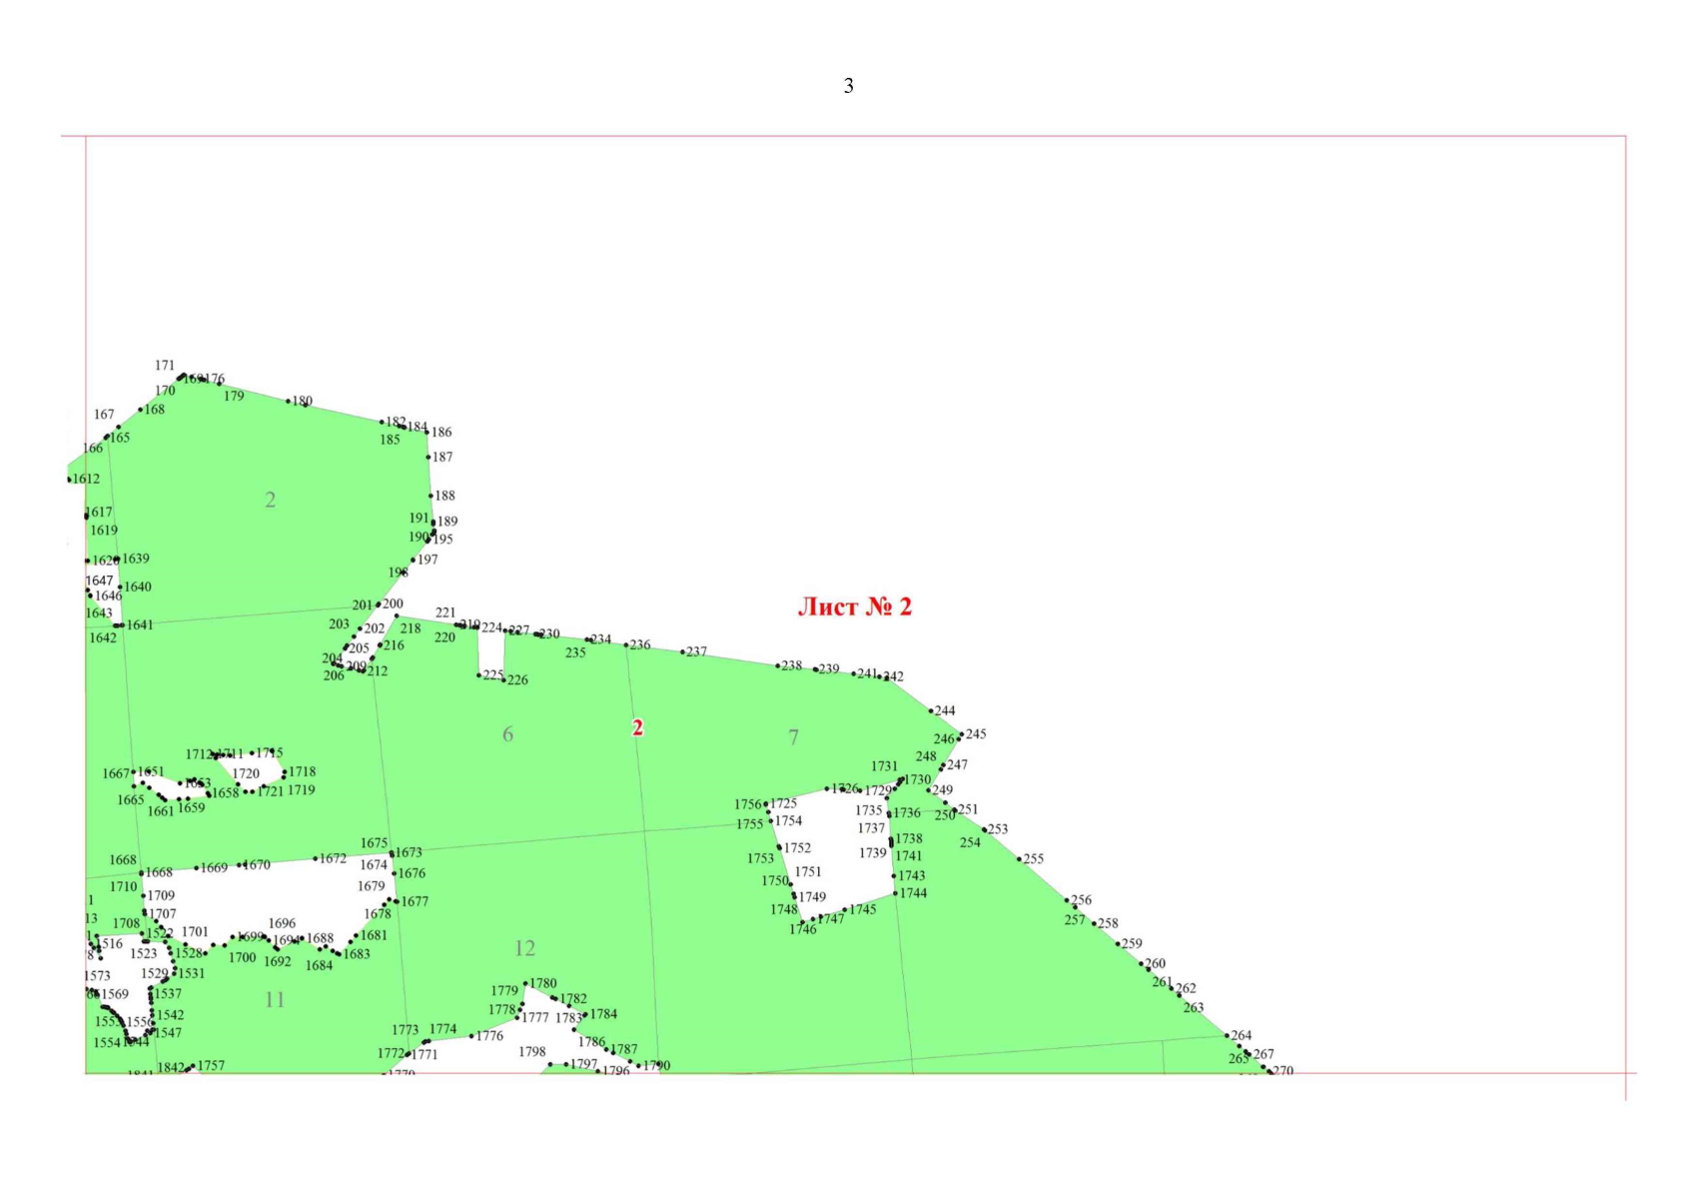Viewport: 1696px width, 1199px height.
Task: Select the gray parcel number 7
Action: click(793, 737)
